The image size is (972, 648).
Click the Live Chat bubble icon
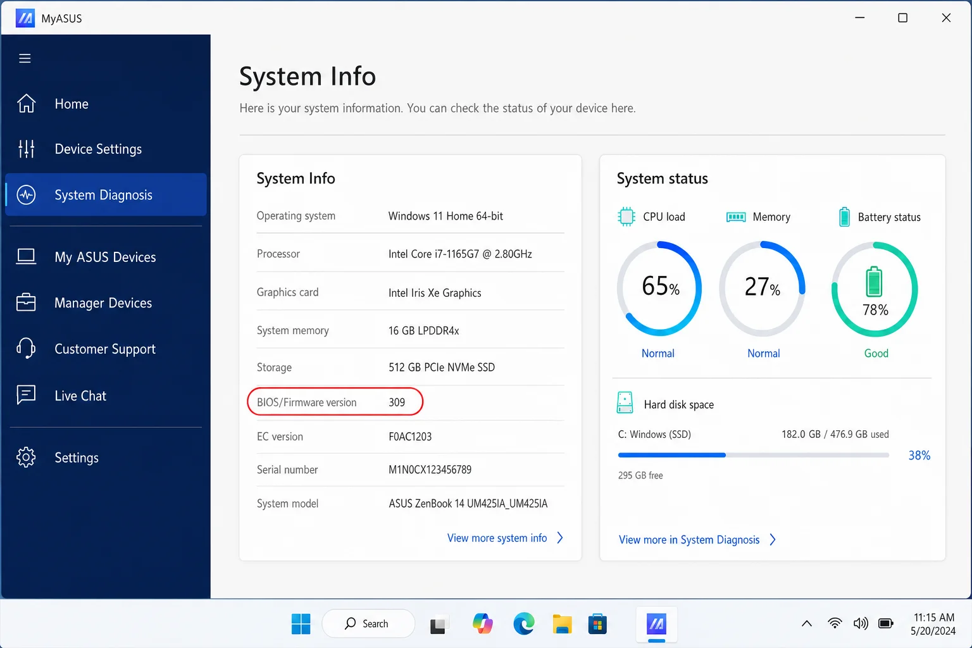tap(26, 395)
